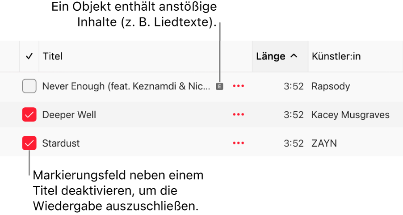The width and height of the screenshot is (403, 215).
Task: Click the artist name ZAYN
Action: click(324, 143)
